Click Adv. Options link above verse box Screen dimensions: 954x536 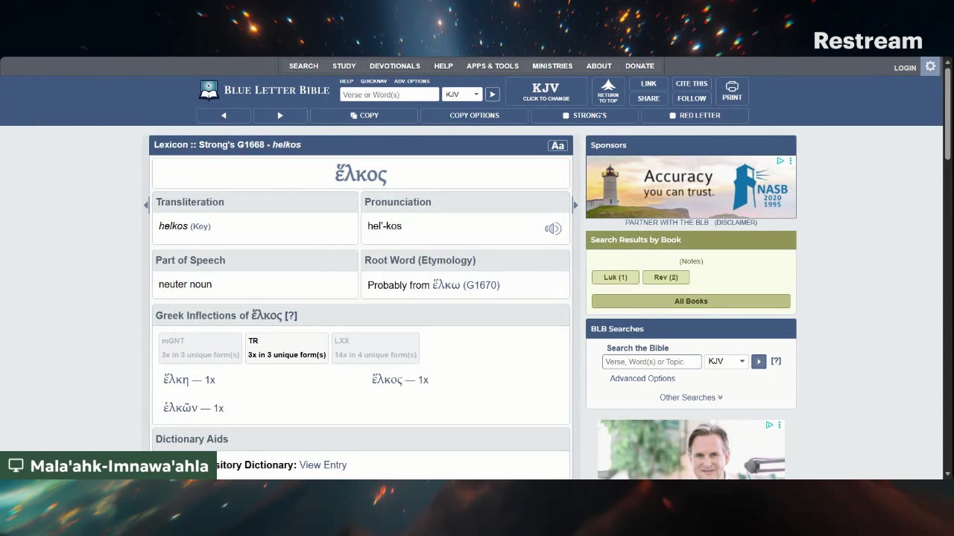click(412, 81)
